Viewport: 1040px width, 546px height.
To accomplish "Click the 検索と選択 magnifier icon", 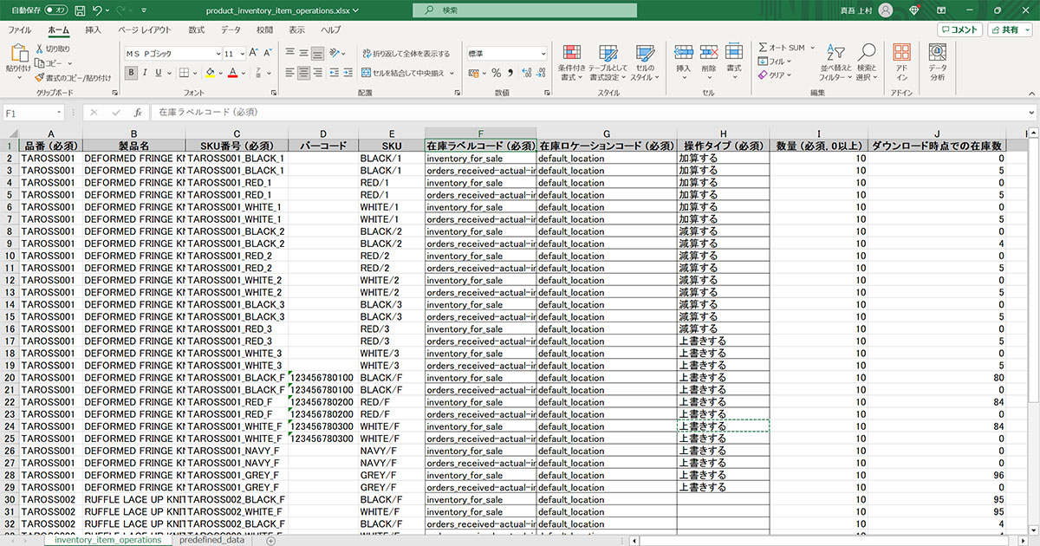I will [x=867, y=63].
